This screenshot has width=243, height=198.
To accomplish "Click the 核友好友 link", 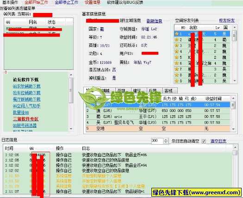I will coord(227,20).
